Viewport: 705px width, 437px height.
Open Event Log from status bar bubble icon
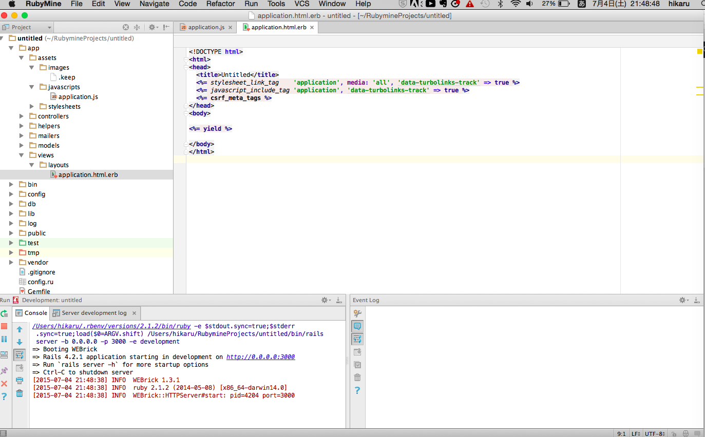tap(698, 434)
